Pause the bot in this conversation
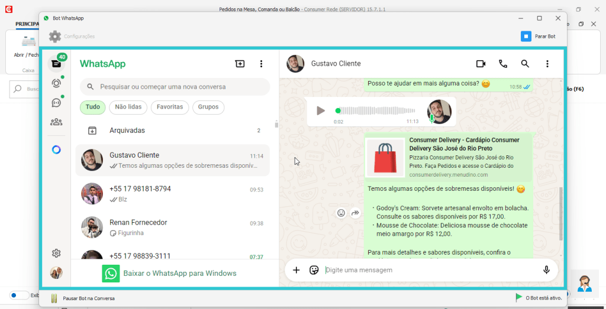This screenshot has width=606, height=309. coord(83,298)
